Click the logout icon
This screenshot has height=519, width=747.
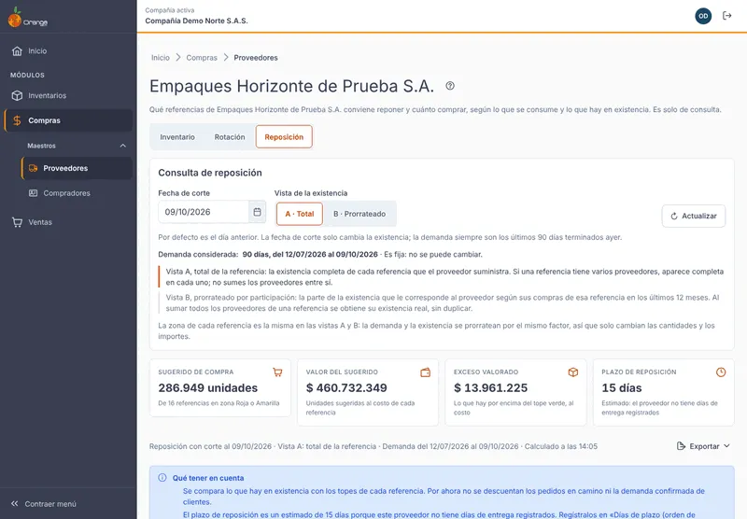[727, 16]
